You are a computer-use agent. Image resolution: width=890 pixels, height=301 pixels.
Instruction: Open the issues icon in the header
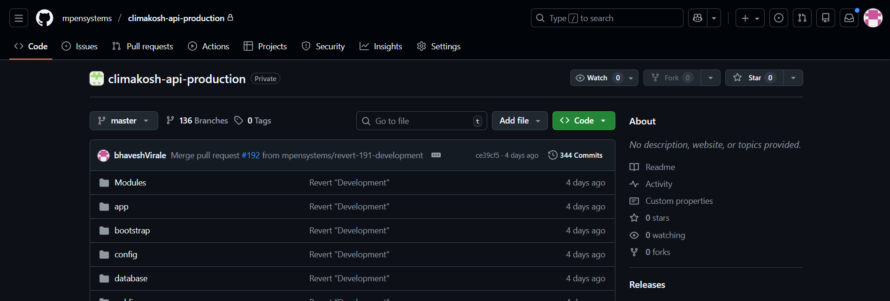[778, 18]
